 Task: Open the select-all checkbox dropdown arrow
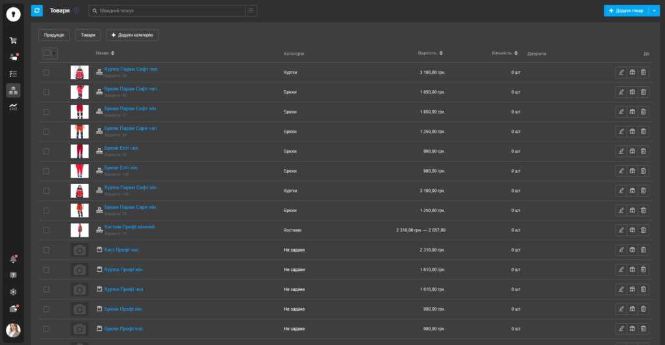(54, 53)
